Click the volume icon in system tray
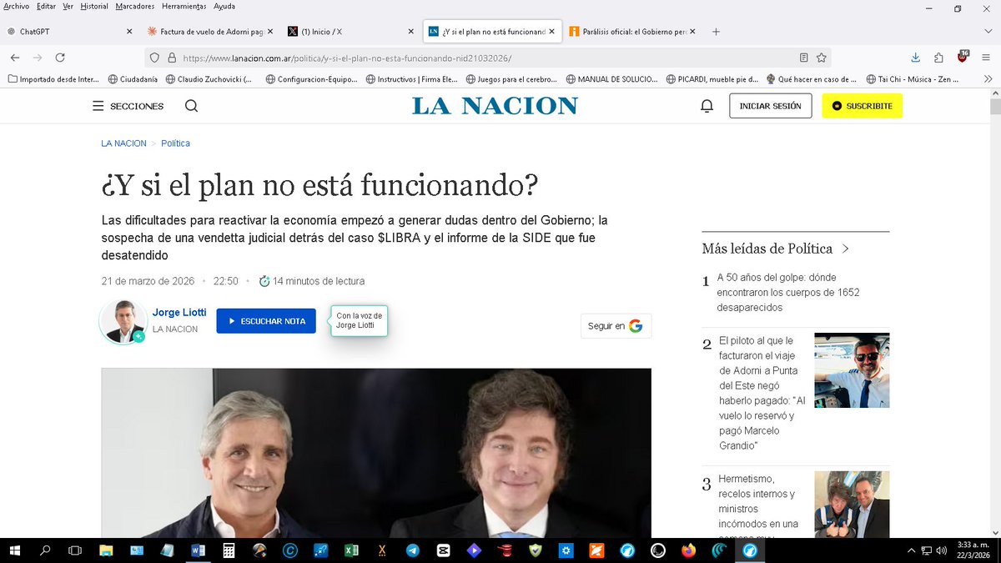 coord(942,550)
